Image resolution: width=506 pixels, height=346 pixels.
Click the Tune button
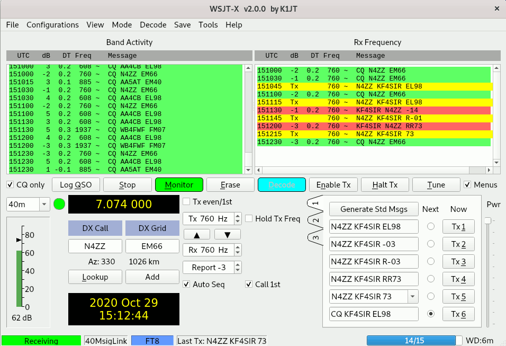point(436,185)
